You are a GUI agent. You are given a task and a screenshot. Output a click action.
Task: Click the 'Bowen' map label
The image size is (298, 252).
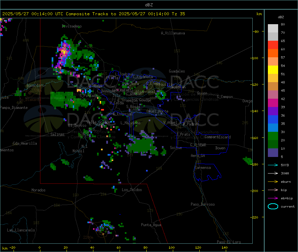click(220, 148)
